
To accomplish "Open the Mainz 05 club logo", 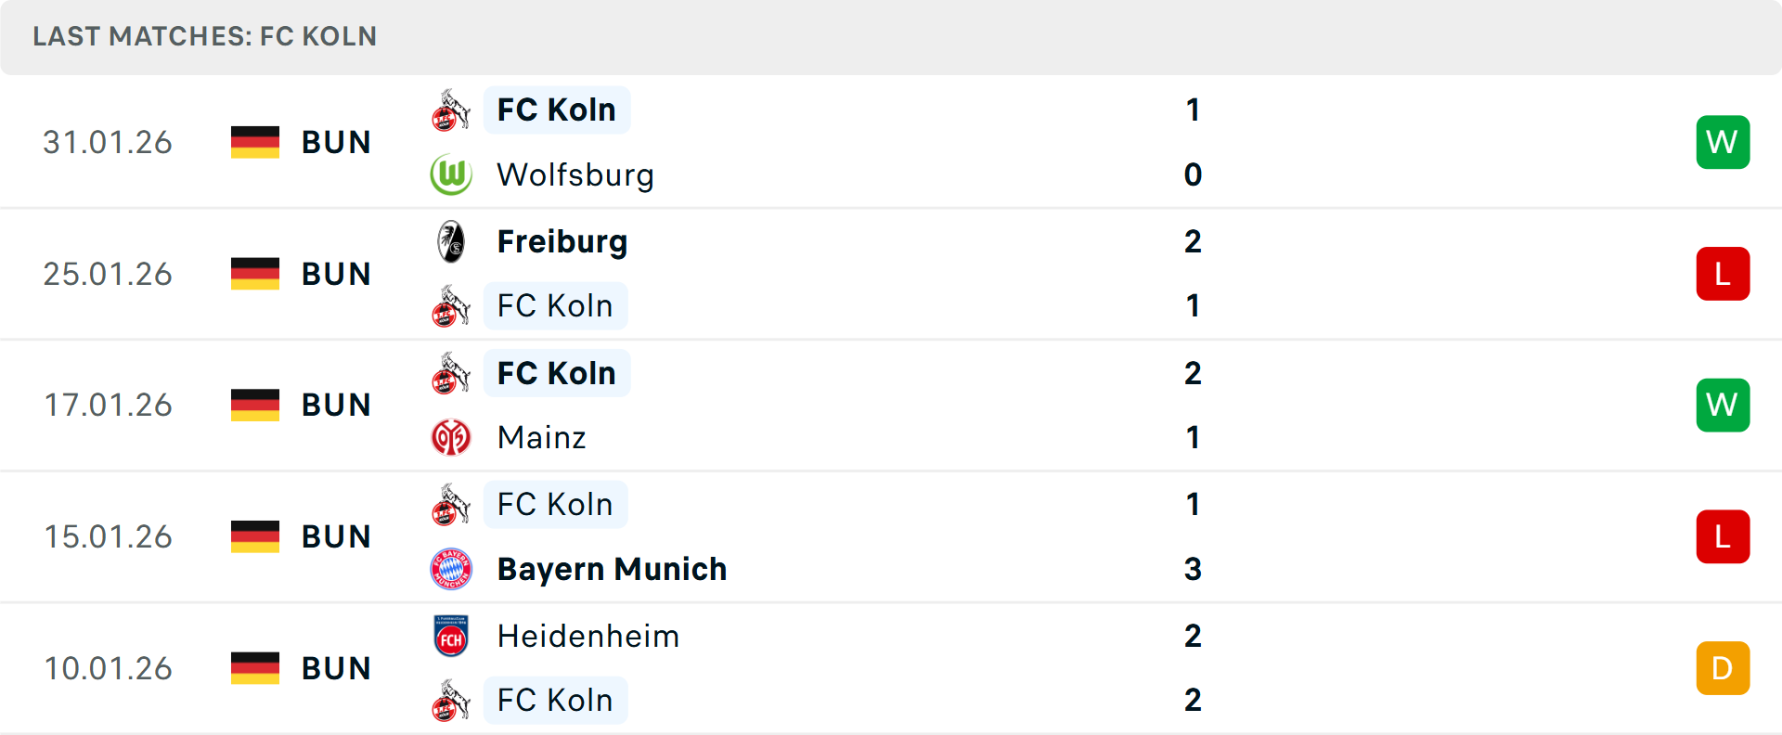I will point(451,437).
